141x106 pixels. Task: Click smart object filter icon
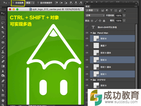[x=120, y=10]
